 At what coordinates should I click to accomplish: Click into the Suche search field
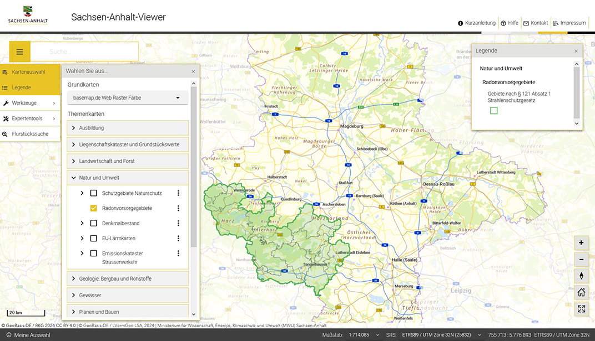tap(83, 51)
